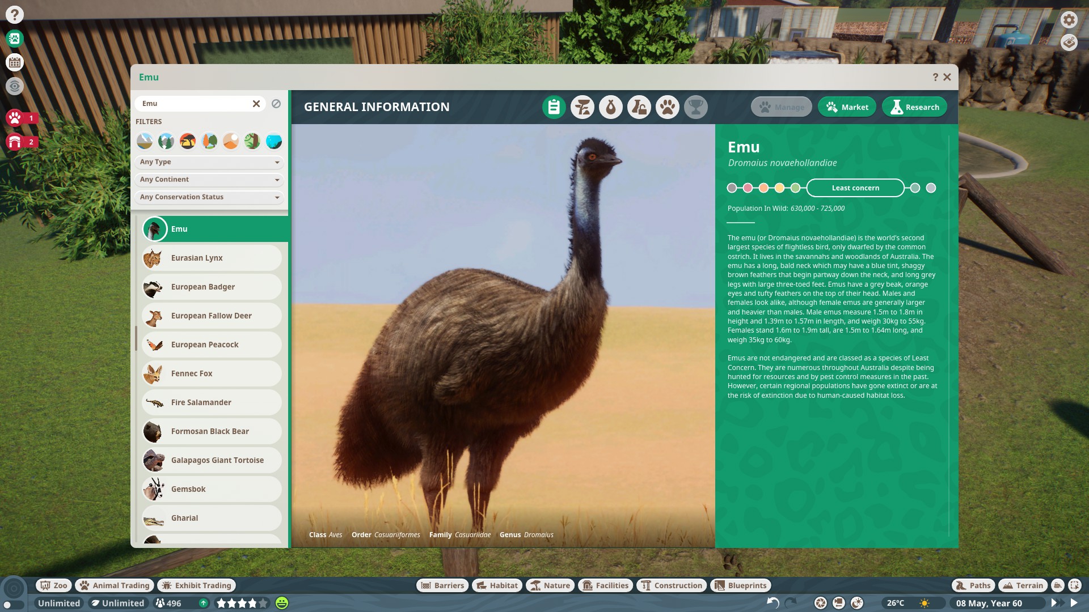The height and width of the screenshot is (612, 1089).
Task: Open the Zoopedia icon in left sidebar
Action: click(x=15, y=39)
